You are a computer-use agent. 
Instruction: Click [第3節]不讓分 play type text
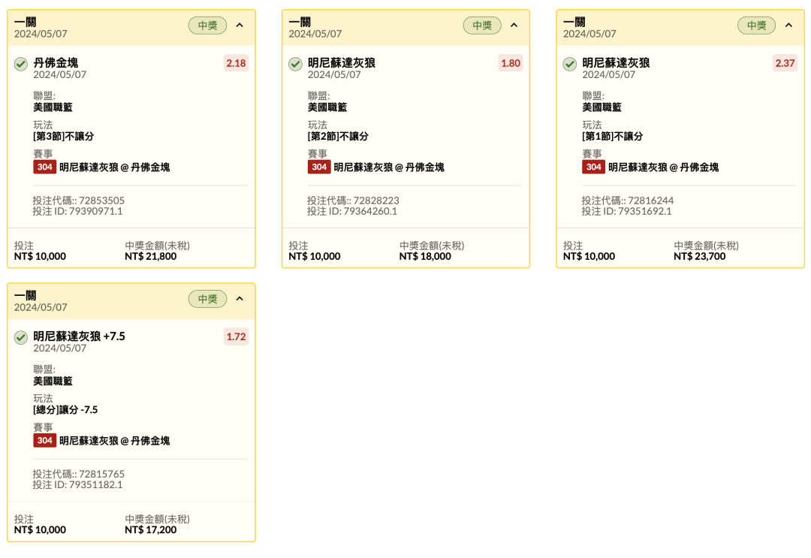pos(64,137)
